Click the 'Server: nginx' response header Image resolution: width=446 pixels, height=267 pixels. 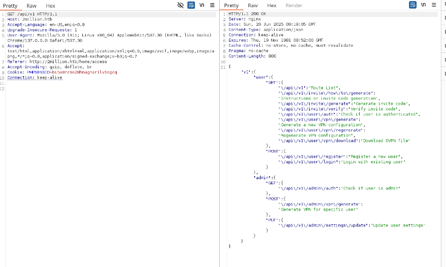tap(245, 19)
